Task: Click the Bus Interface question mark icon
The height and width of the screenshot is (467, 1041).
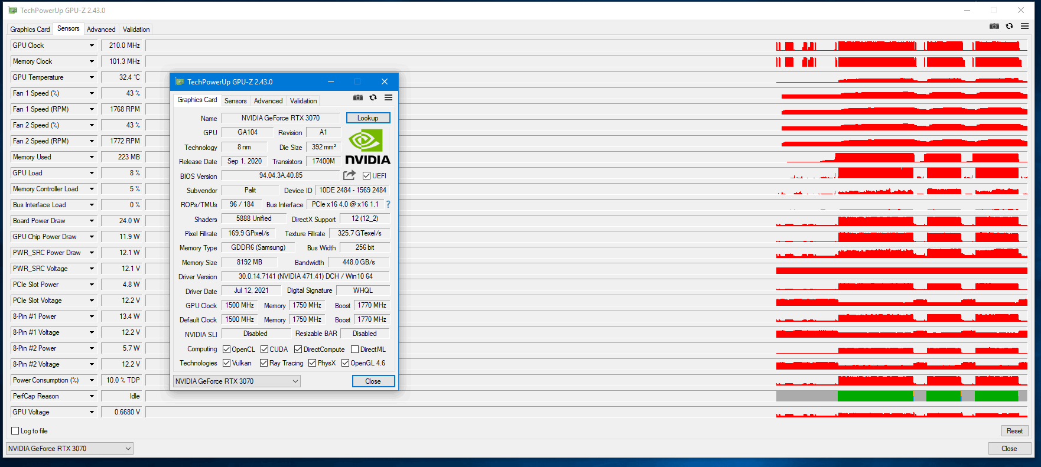Action: (x=388, y=204)
